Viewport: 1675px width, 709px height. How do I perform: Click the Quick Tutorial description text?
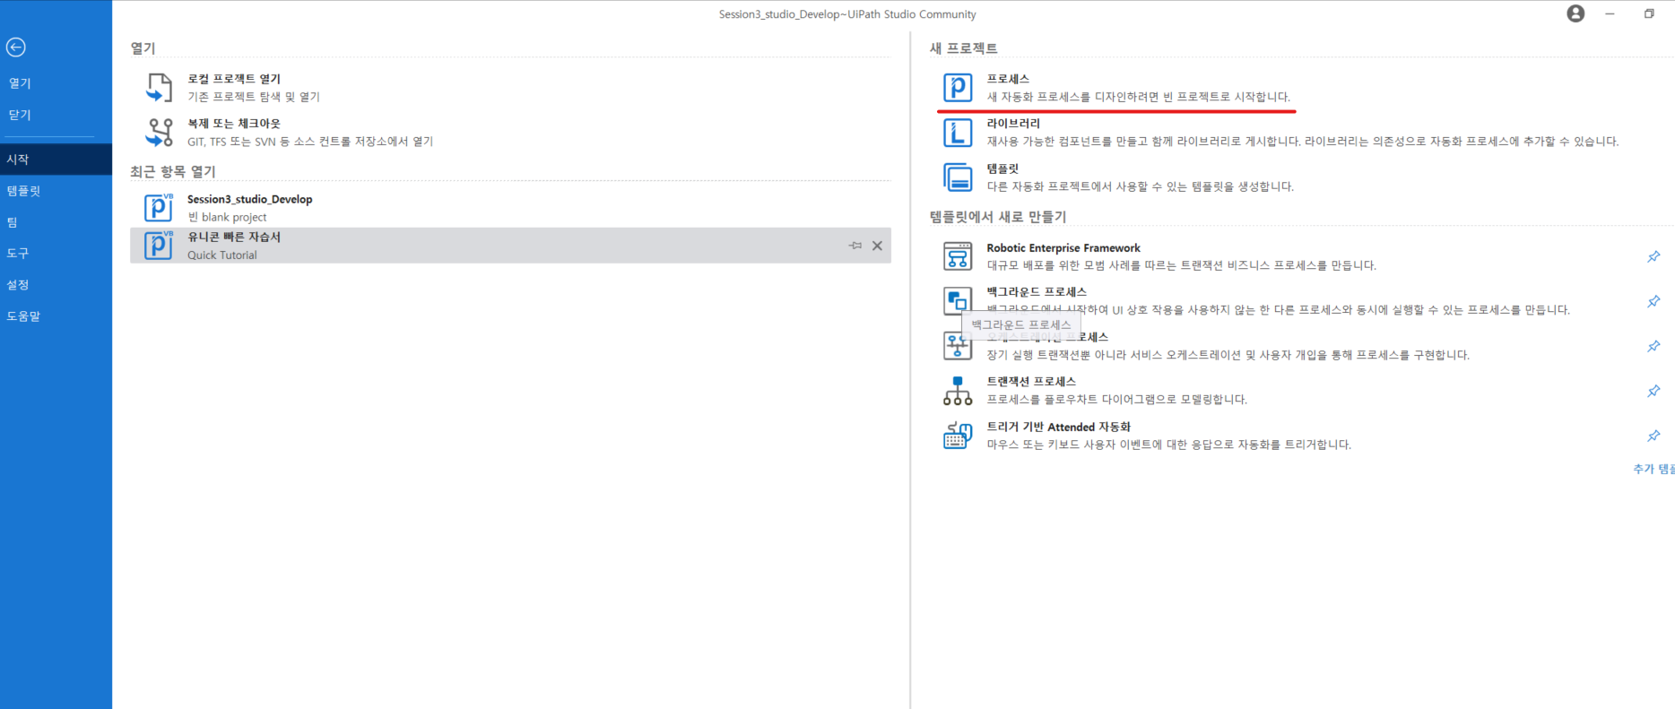pos(222,255)
